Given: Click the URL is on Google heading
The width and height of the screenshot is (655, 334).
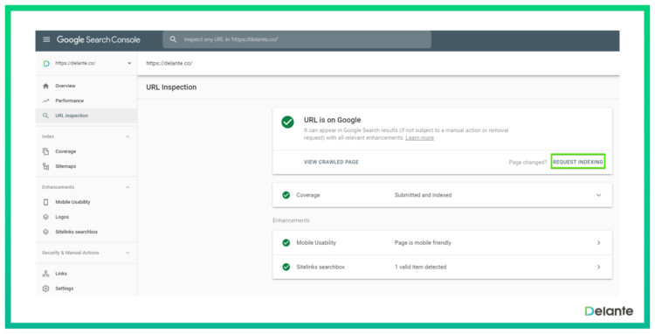Looking at the screenshot, I should pos(332,120).
